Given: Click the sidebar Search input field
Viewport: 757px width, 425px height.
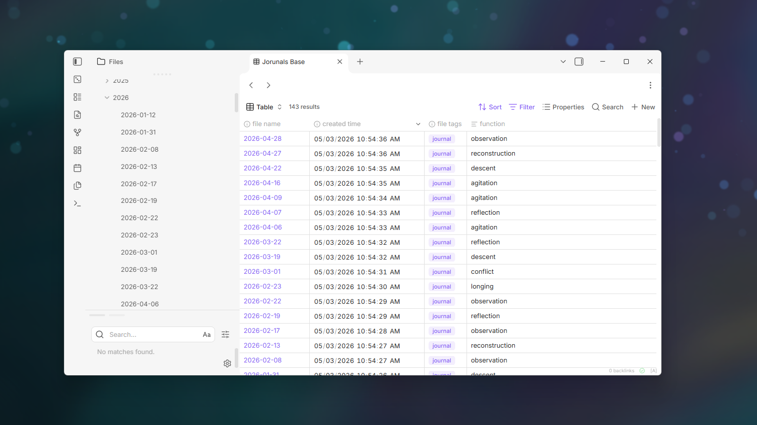Looking at the screenshot, I should [153, 334].
